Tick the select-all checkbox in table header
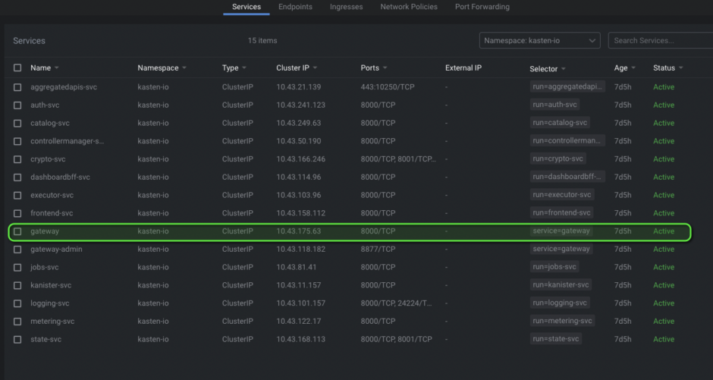The image size is (713, 380). coord(17,68)
